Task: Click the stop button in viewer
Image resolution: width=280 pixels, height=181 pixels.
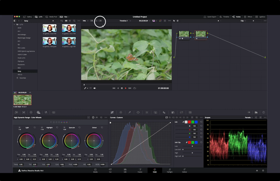Action: click(x=122, y=88)
